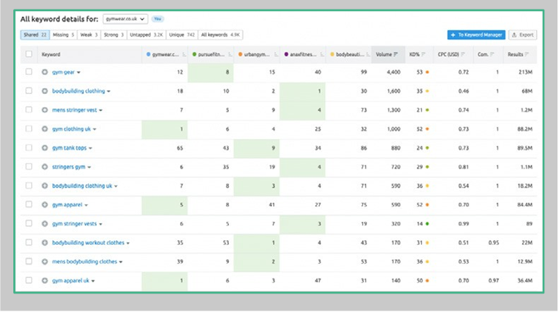Sort the CPC (USD) column icon
This screenshot has height=312, width=559.
(463, 55)
